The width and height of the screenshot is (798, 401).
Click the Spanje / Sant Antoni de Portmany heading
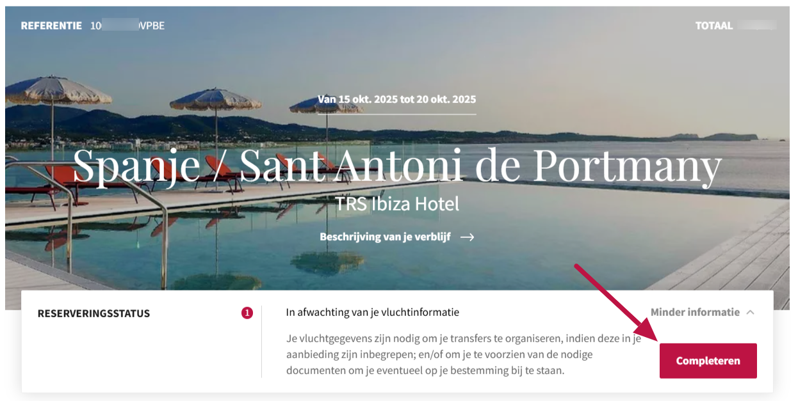(397, 166)
